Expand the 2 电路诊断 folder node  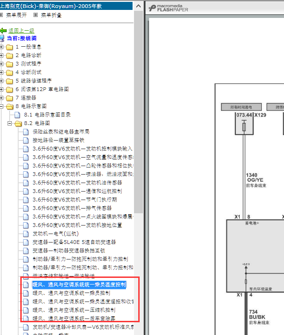click(x=1, y=55)
